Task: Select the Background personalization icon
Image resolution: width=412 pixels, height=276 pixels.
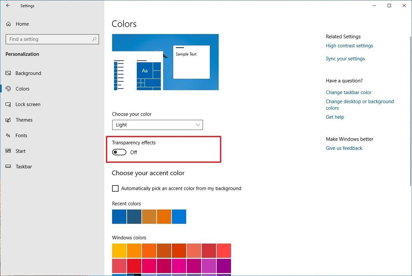Action: coord(8,73)
